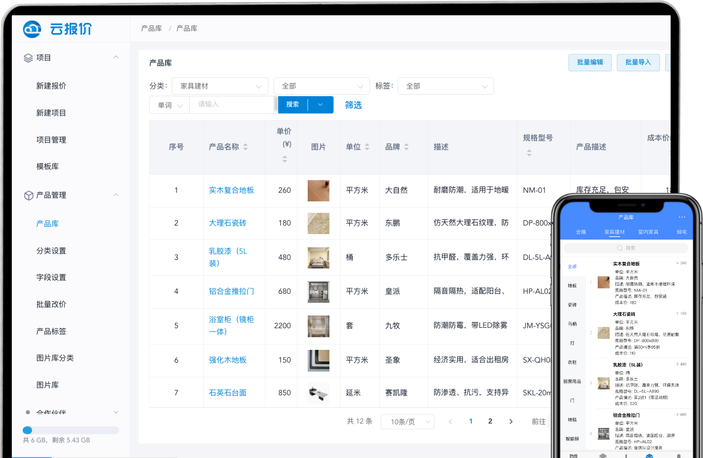Screen dimensions: 703x458
Task: Tap the 马桶 category in phone sidebar
Action: click(572, 324)
